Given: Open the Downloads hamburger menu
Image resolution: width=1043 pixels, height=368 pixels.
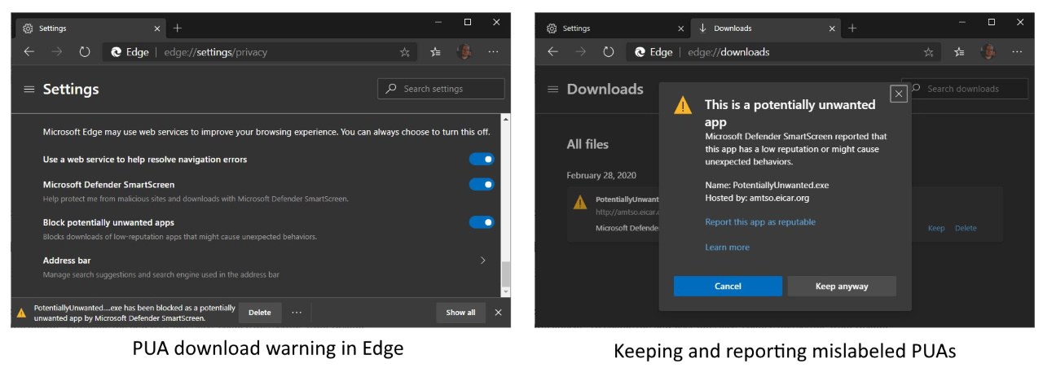Looking at the screenshot, I should pos(553,89).
